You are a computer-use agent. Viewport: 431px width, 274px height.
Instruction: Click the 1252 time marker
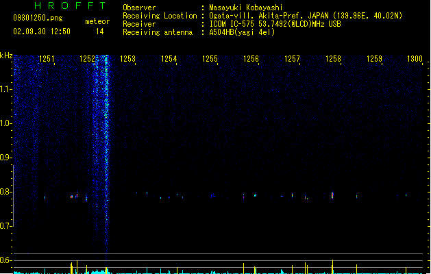coord(87,59)
